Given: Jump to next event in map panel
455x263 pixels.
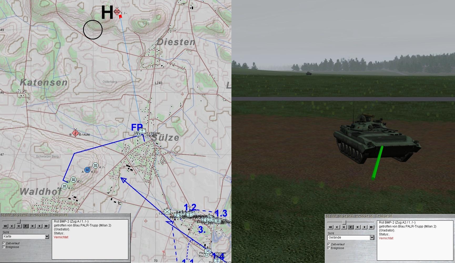Looking at the screenshot, I should (x=32, y=226).
